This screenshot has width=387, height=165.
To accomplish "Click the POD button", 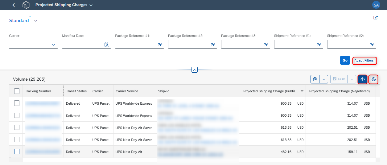I will click(x=339, y=79).
